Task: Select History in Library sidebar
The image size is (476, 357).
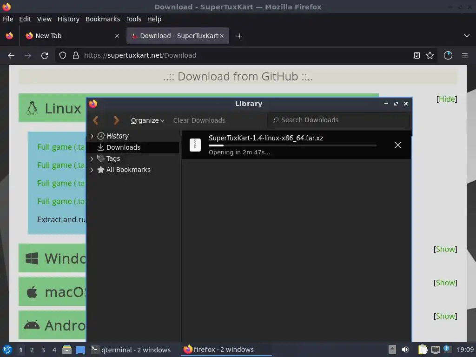Action: click(x=118, y=136)
